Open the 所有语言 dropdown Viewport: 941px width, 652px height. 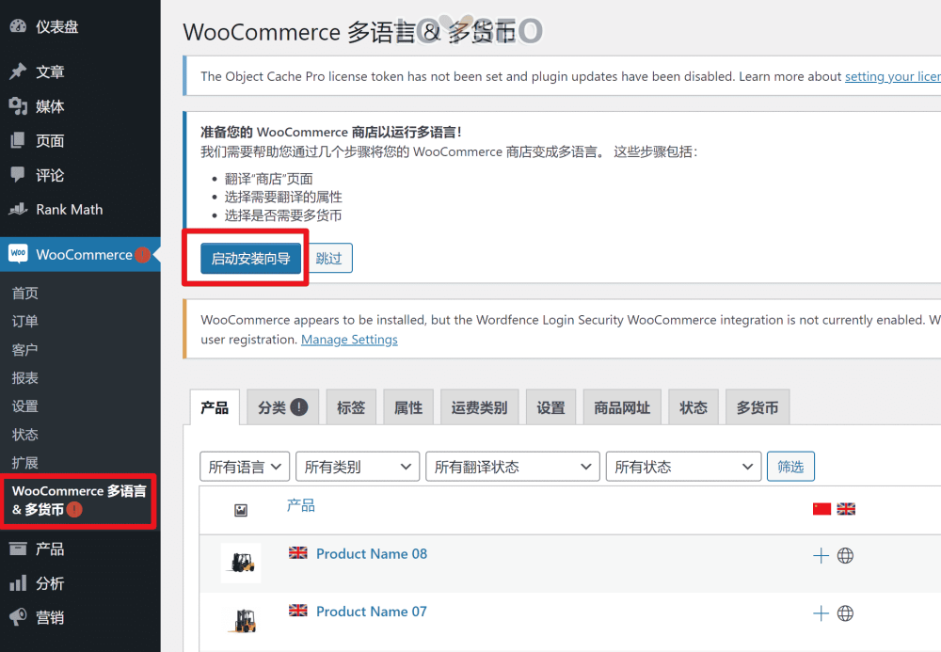click(x=245, y=467)
